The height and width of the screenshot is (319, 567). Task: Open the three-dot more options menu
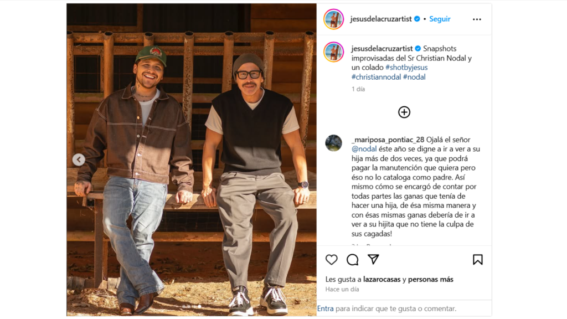pos(477,19)
